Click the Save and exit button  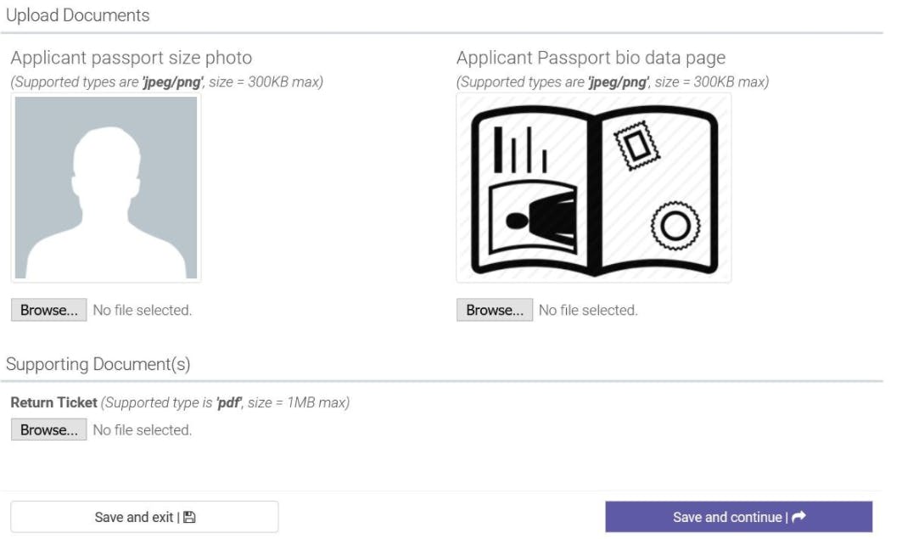tap(144, 517)
